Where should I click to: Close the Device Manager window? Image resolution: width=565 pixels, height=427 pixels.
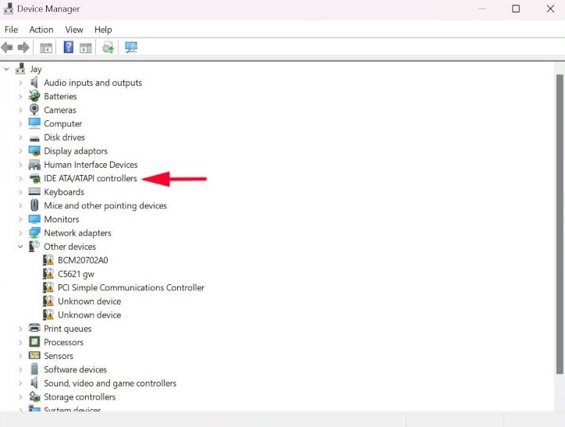pos(550,9)
